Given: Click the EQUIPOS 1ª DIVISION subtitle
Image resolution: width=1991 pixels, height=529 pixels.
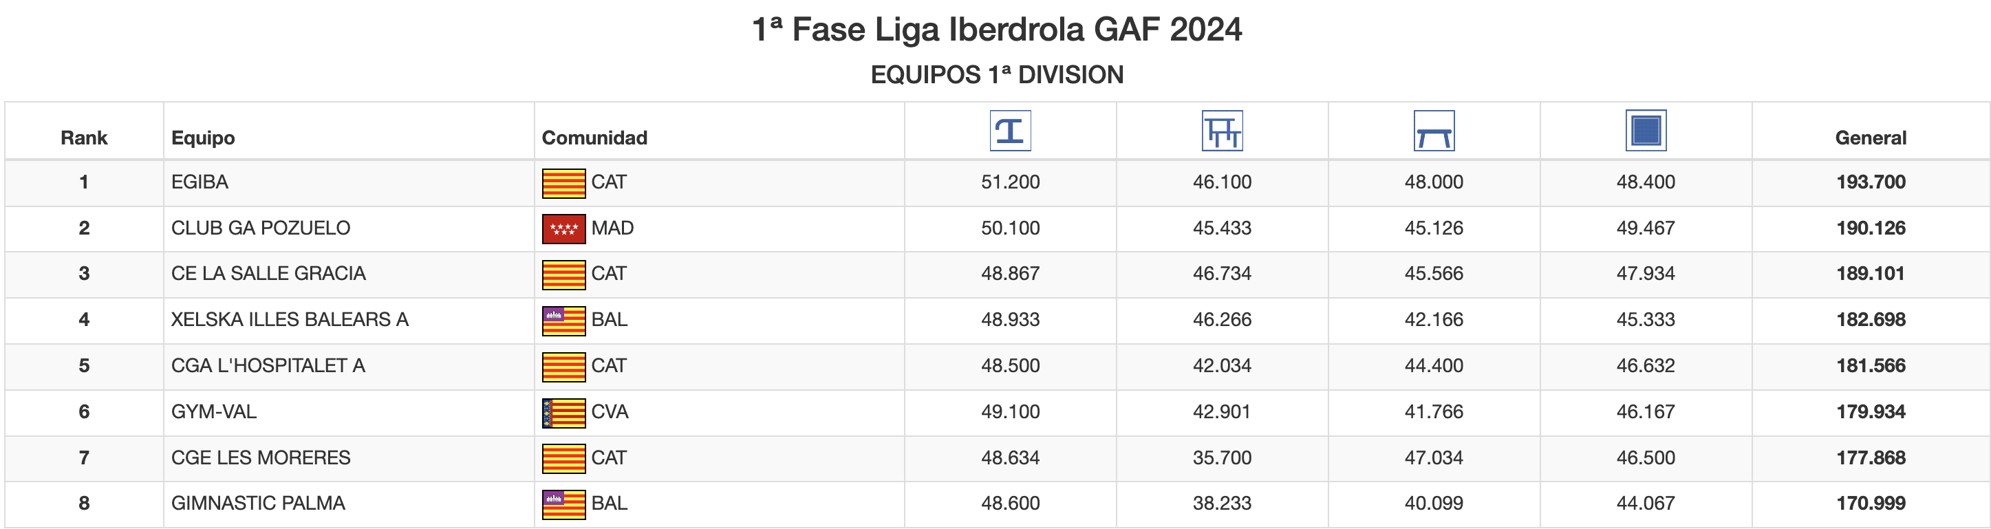Looking at the screenshot, I should click(996, 75).
